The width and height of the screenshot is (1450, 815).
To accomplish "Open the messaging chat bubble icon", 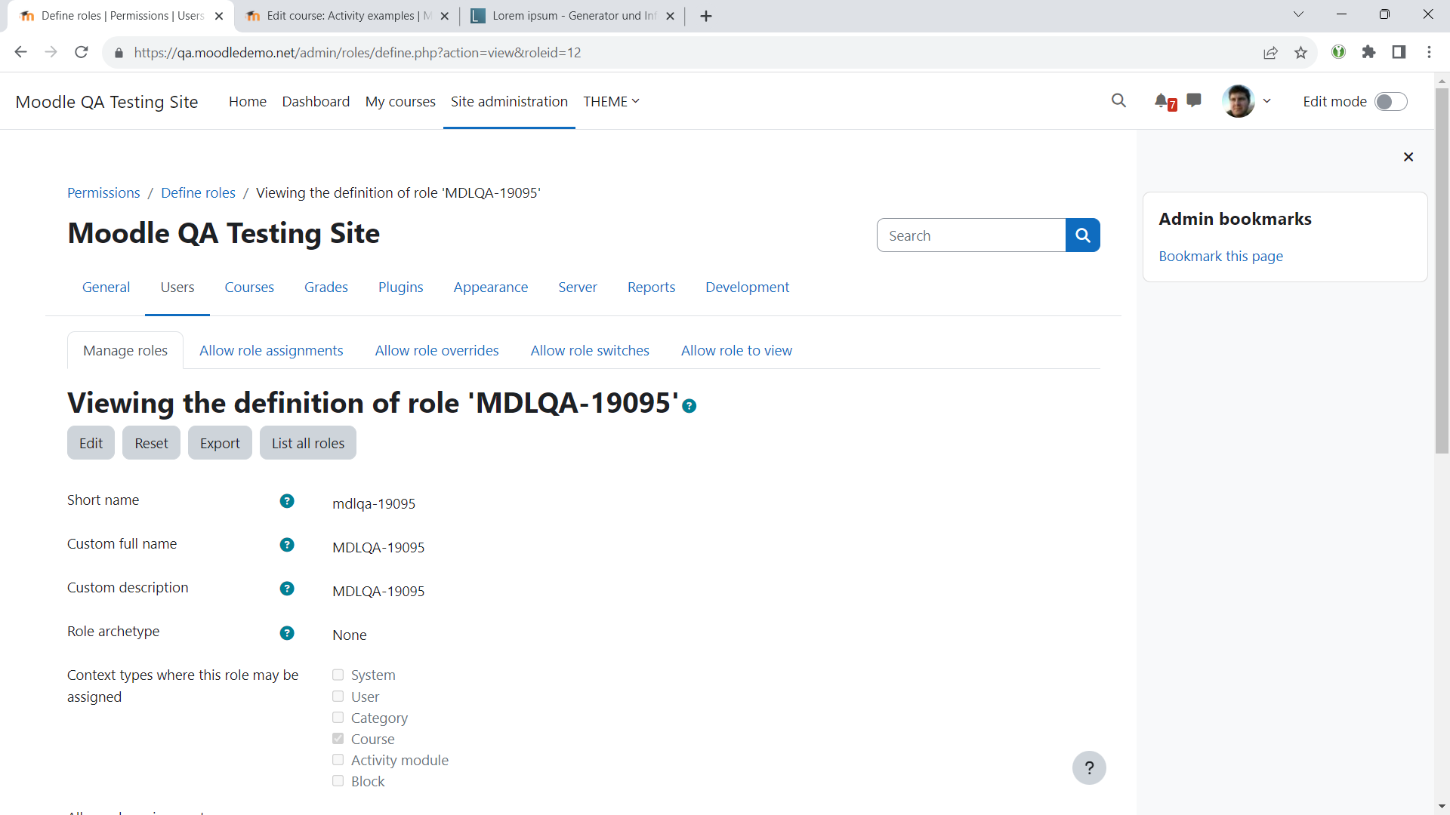I will tap(1194, 100).
